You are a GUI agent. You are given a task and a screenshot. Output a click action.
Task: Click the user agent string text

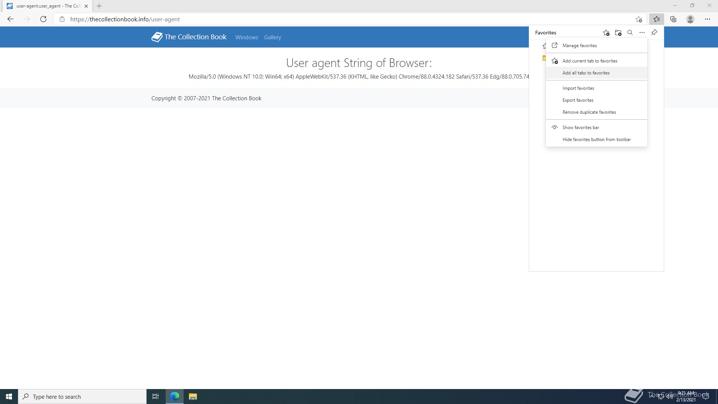coord(359,77)
